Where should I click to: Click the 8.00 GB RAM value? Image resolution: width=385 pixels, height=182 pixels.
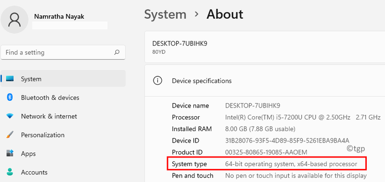tap(260, 129)
